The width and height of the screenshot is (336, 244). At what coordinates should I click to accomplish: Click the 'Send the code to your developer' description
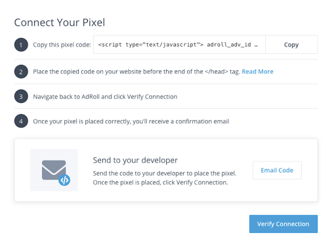coord(165,178)
